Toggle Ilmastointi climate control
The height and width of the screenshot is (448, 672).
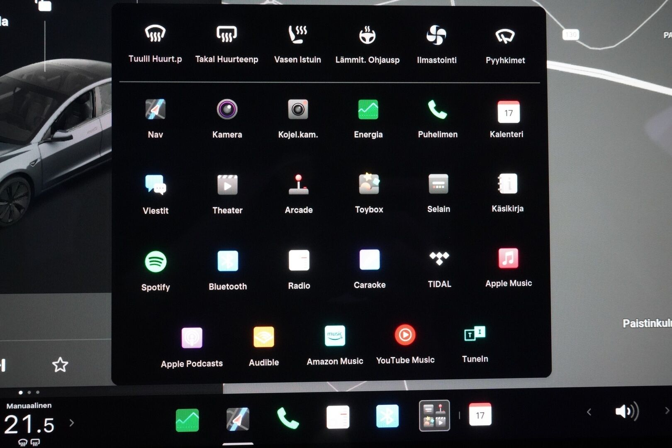(436, 44)
